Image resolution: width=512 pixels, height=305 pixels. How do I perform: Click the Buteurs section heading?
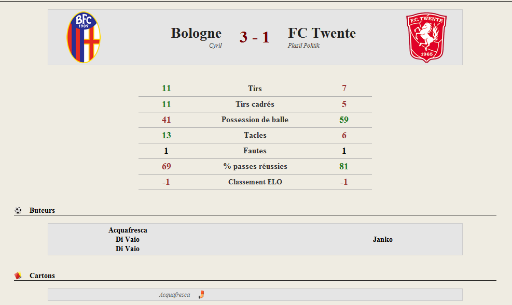(42, 211)
